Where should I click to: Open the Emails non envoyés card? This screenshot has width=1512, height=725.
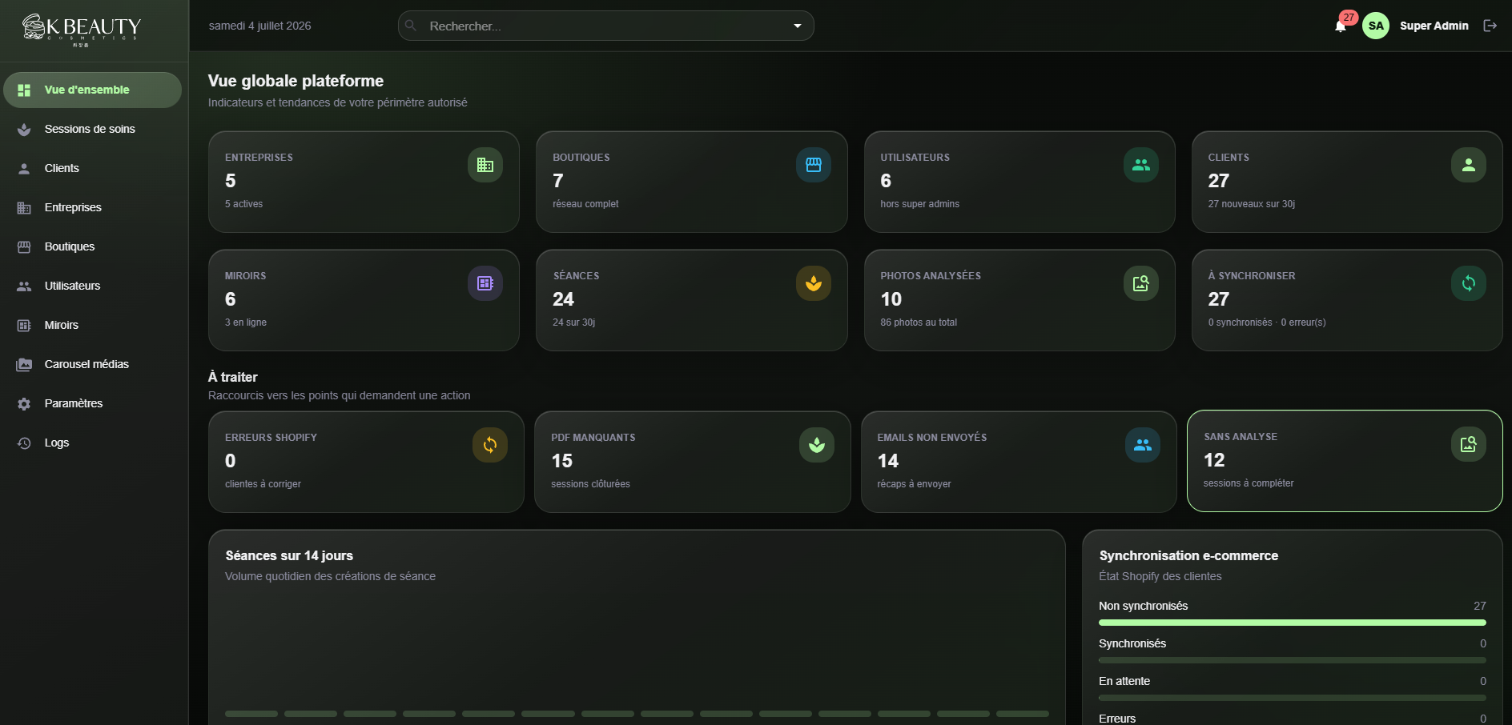pos(1019,462)
